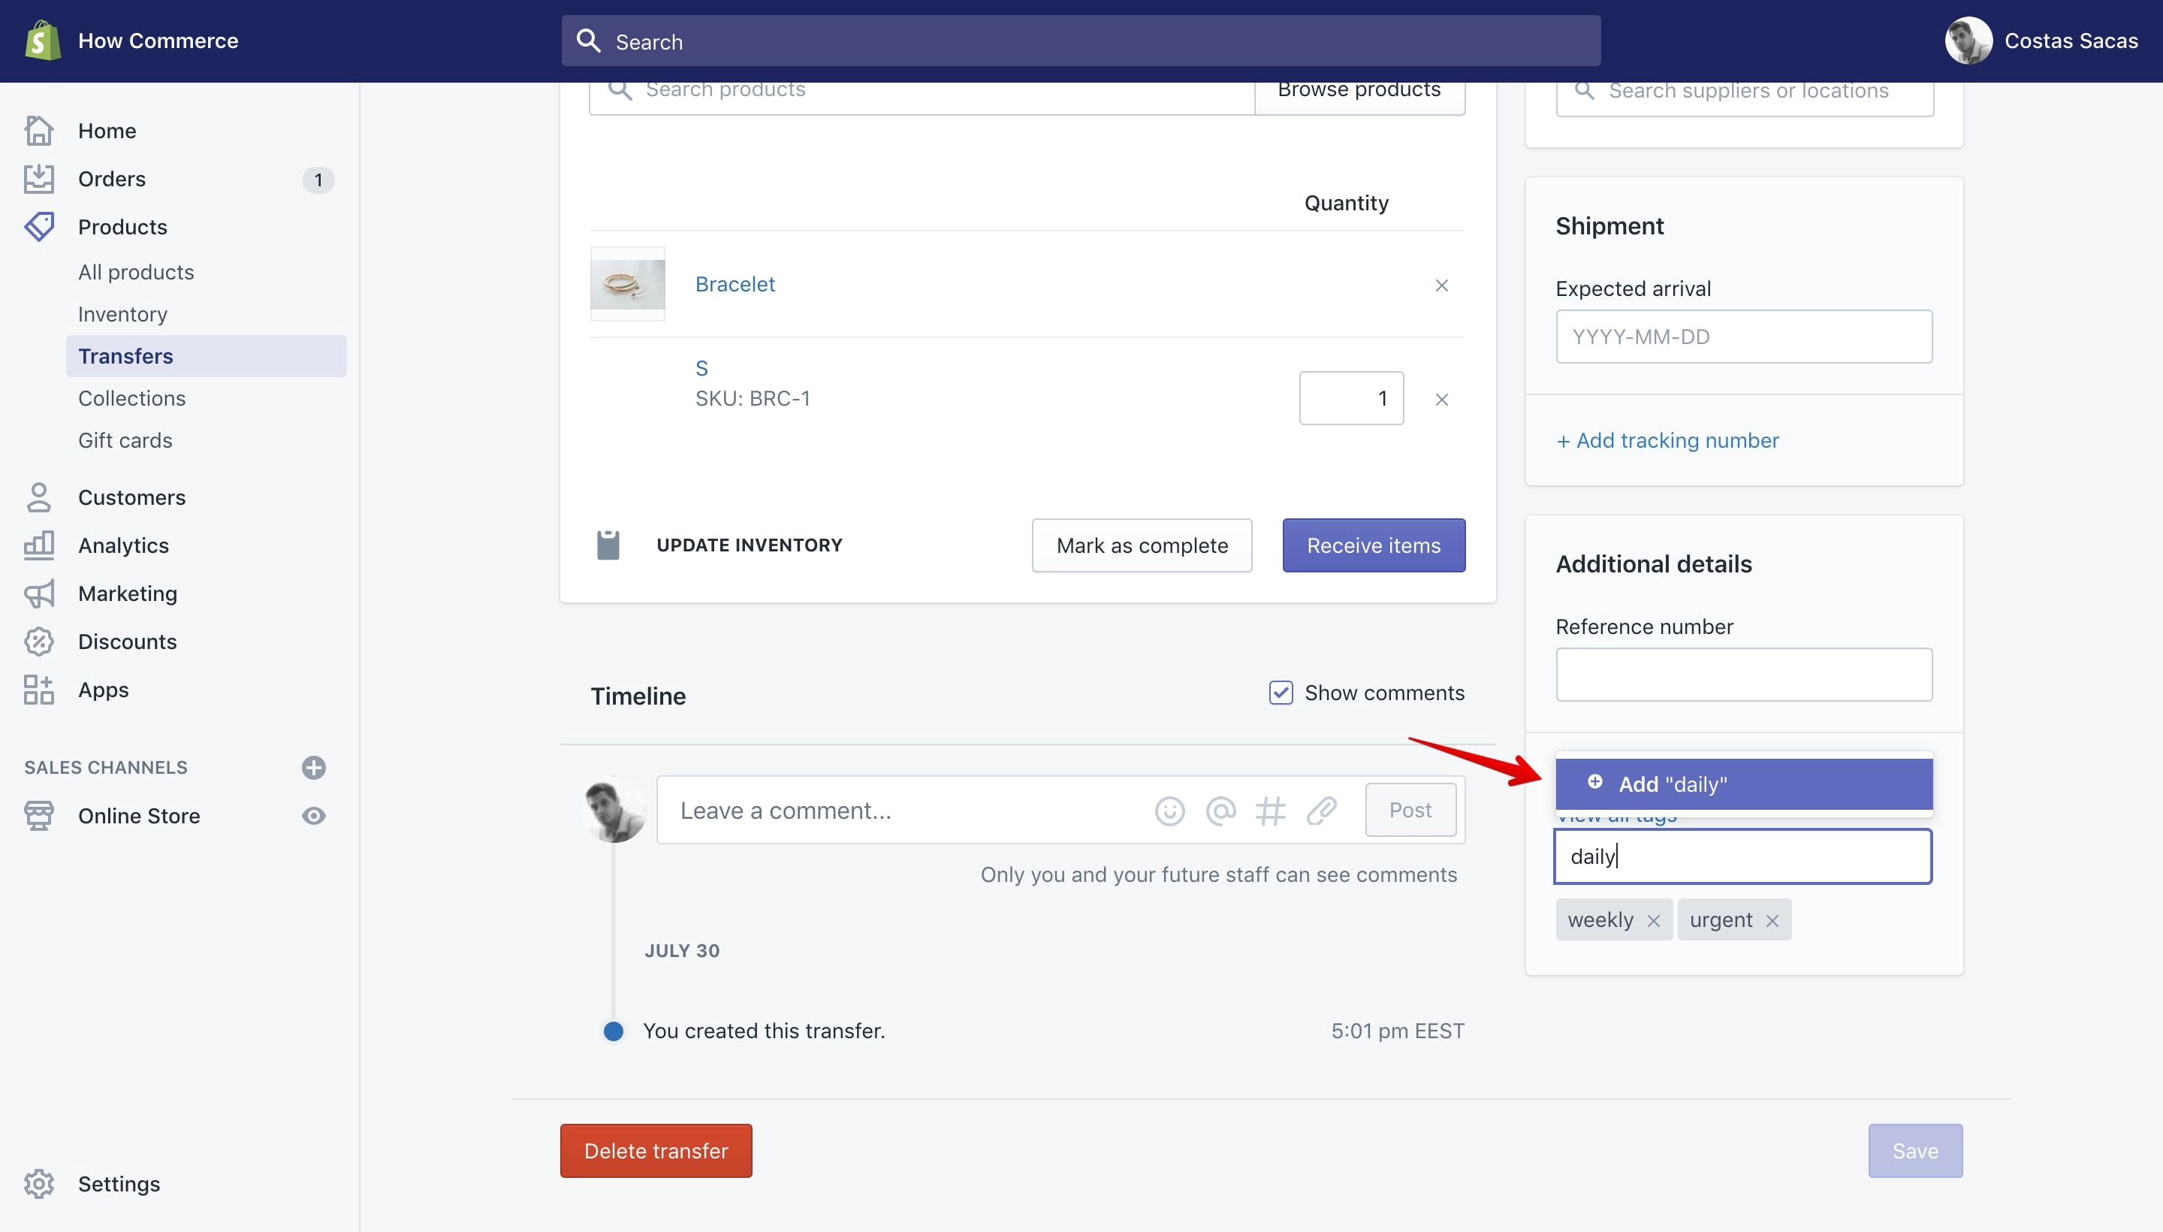
Task: Click the plus icon in Add "daily" option
Action: 1594,782
